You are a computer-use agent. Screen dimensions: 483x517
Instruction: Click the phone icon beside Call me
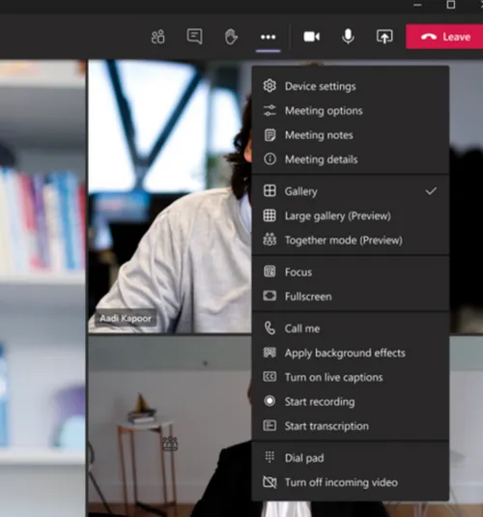click(x=270, y=328)
